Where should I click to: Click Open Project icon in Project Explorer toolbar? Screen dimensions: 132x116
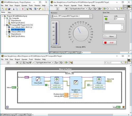[x=6, y=9]
